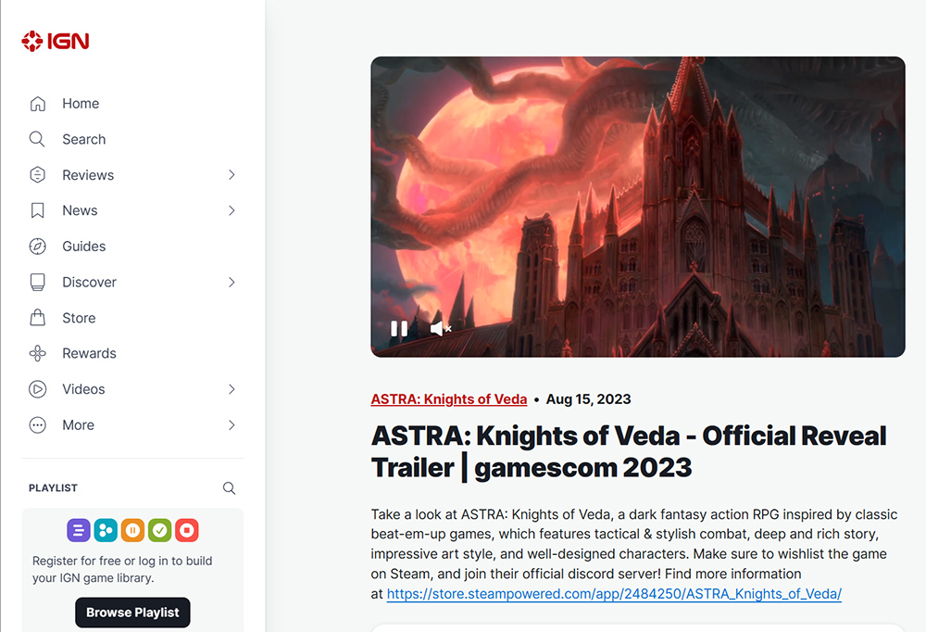Click the Browse Playlist button
This screenshot has height=632, width=926.
[132, 613]
